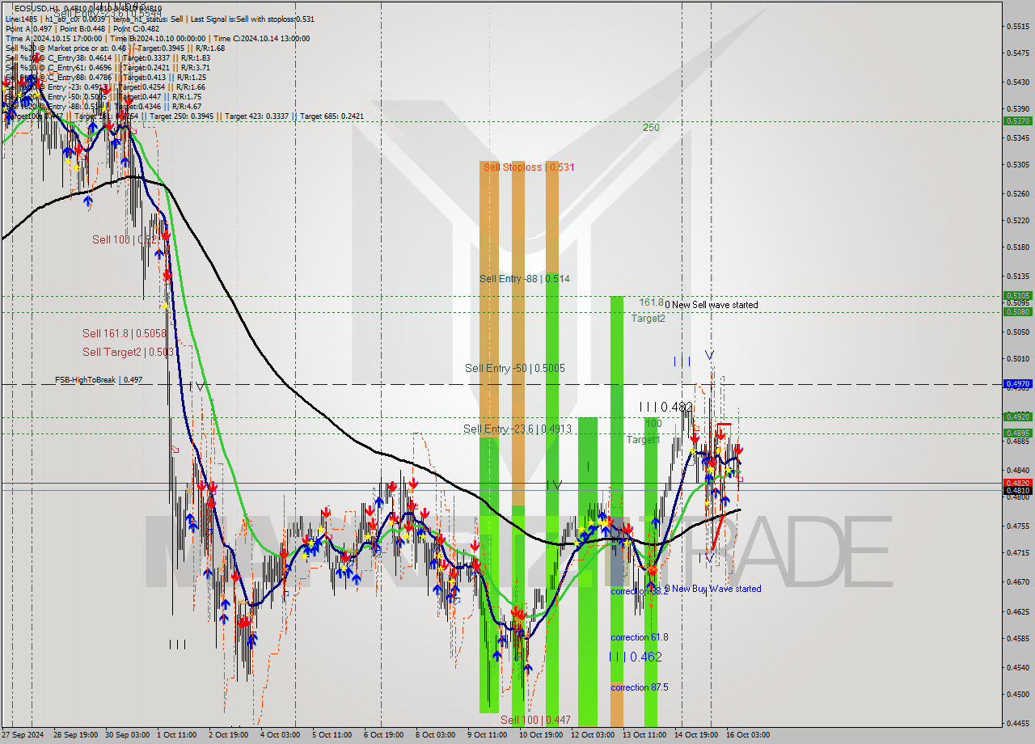This screenshot has height=744, width=1035.
Task: Click the '28 Sep 19:00' time label
Action: click(x=74, y=735)
